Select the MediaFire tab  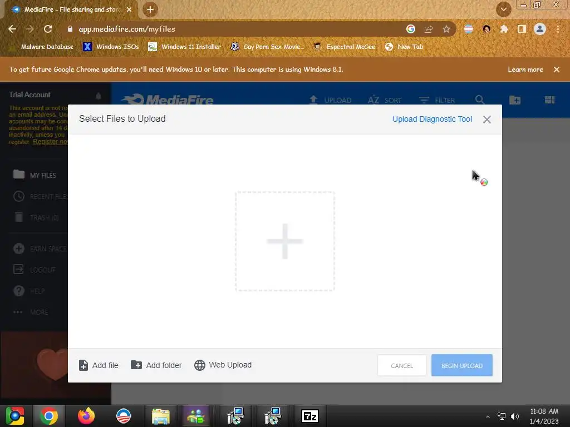click(x=71, y=9)
